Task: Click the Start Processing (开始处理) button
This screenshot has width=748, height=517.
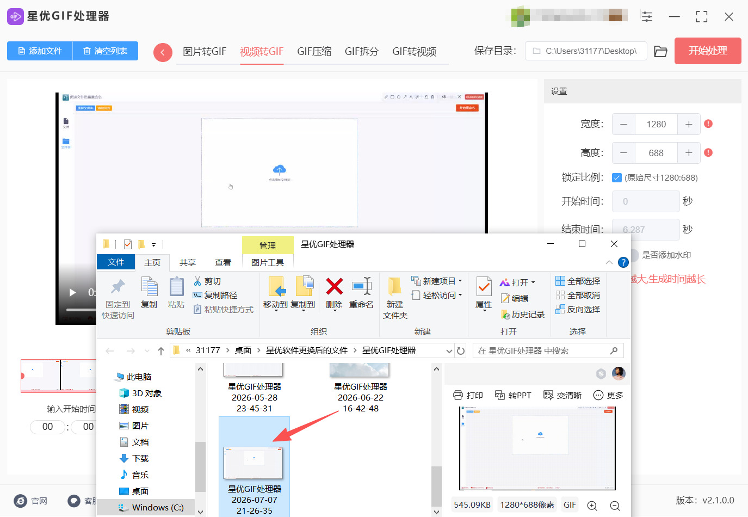Action: [x=708, y=51]
